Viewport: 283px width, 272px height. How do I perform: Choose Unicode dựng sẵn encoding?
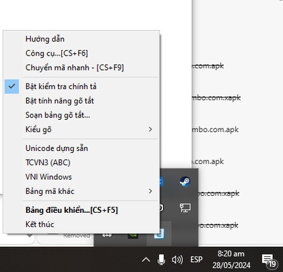(81, 148)
